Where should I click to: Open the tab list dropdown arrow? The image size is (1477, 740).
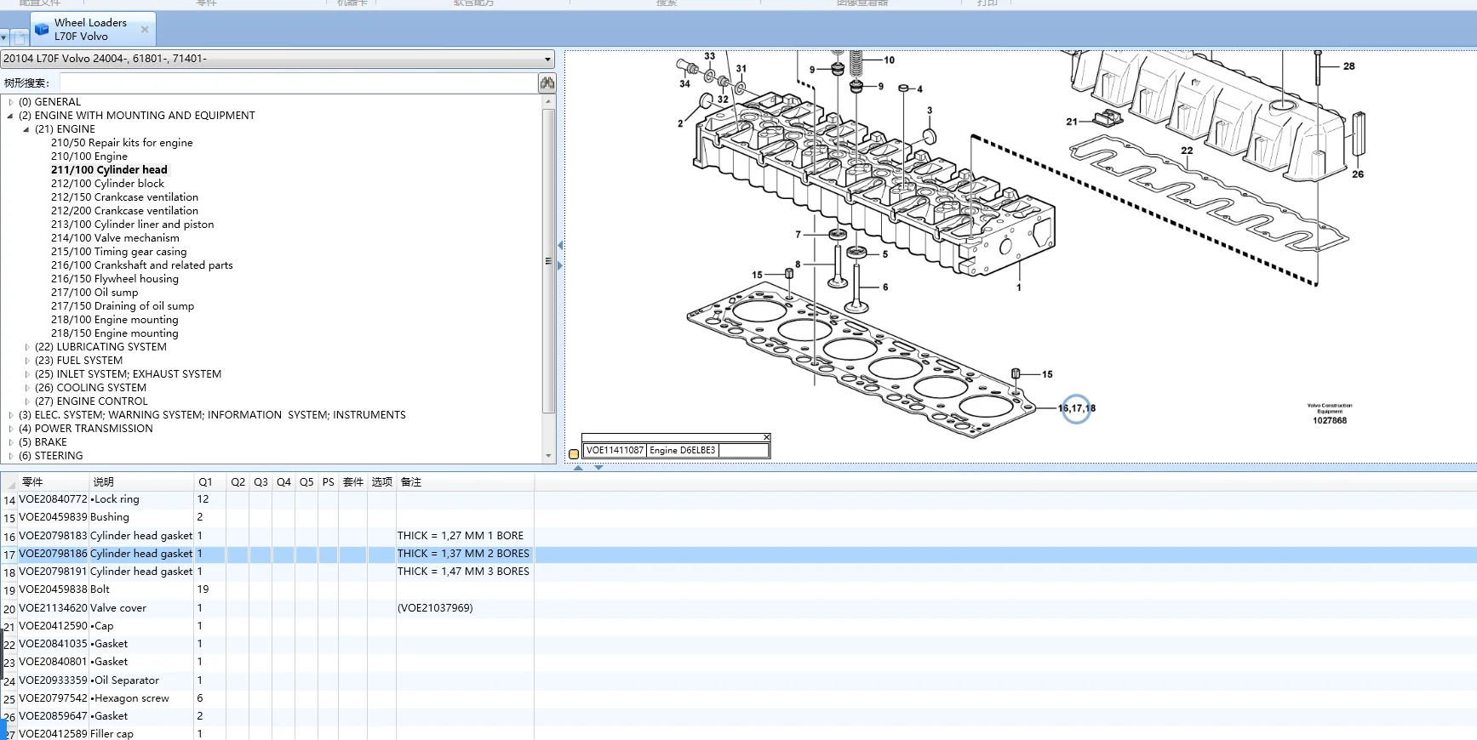coord(4,37)
